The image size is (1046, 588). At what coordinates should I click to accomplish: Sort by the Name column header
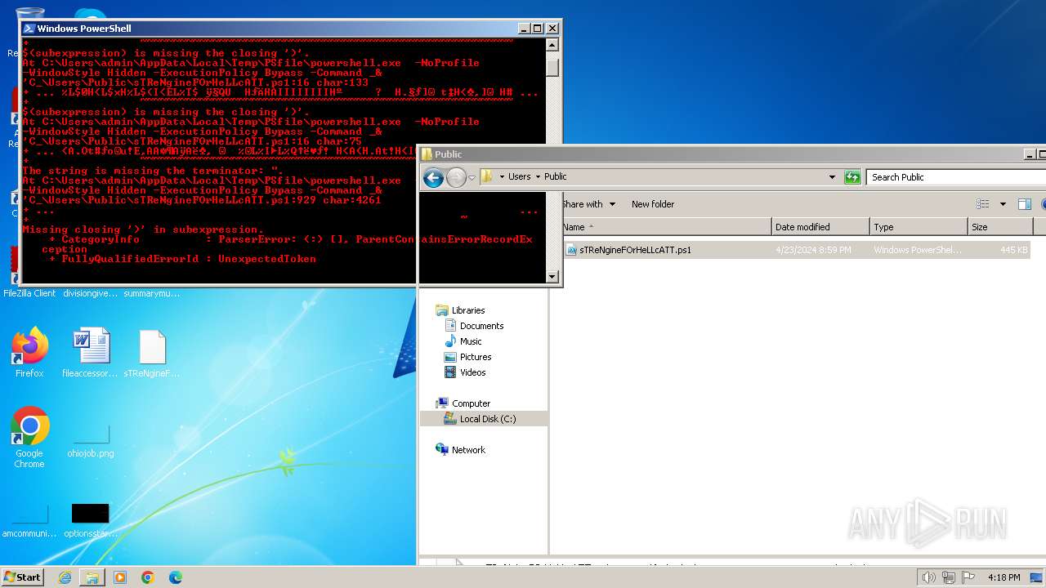click(665, 227)
